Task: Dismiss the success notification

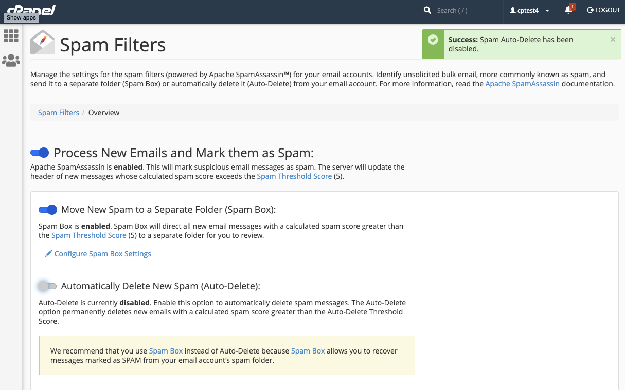Action: click(613, 39)
